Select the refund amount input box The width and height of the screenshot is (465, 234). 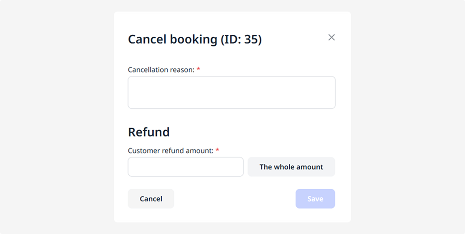coord(186,167)
